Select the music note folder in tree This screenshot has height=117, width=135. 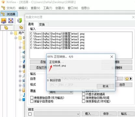(24, 95)
